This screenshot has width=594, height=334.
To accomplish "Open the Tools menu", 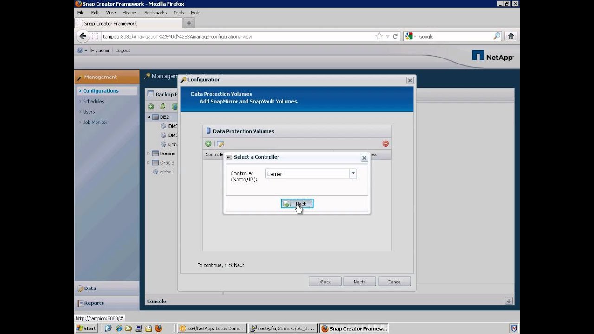I will point(179,13).
